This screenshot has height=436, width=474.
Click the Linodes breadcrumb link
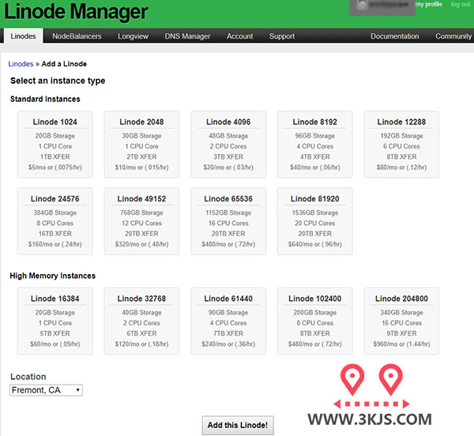[21, 64]
